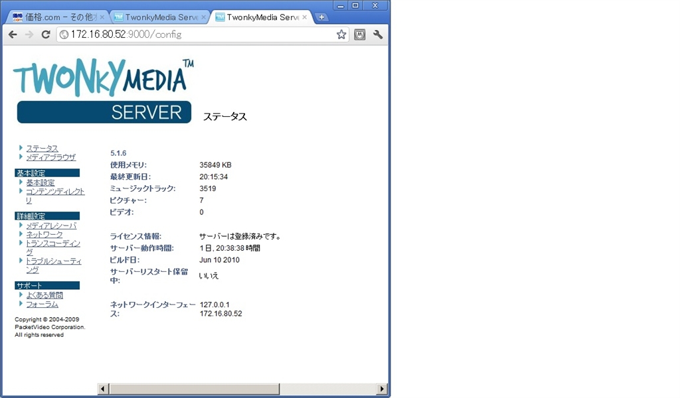
Task: Open the 基本設定 sidebar link
Action: click(x=41, y=183)
